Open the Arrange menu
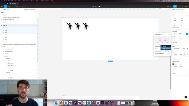This screenshot has height=106, width=189. pos(28,1)
